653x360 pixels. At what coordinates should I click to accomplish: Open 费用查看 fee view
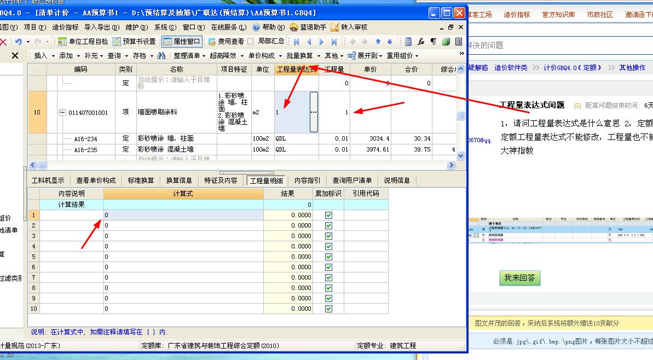point(226,42)
